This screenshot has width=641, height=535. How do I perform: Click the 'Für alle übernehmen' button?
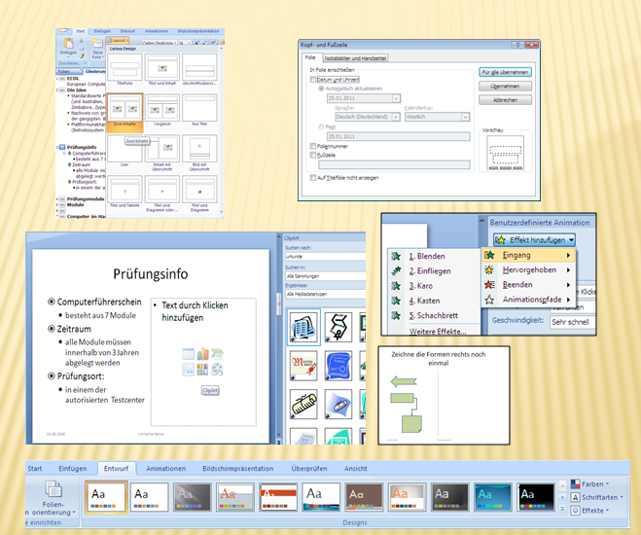coord(505,72)
